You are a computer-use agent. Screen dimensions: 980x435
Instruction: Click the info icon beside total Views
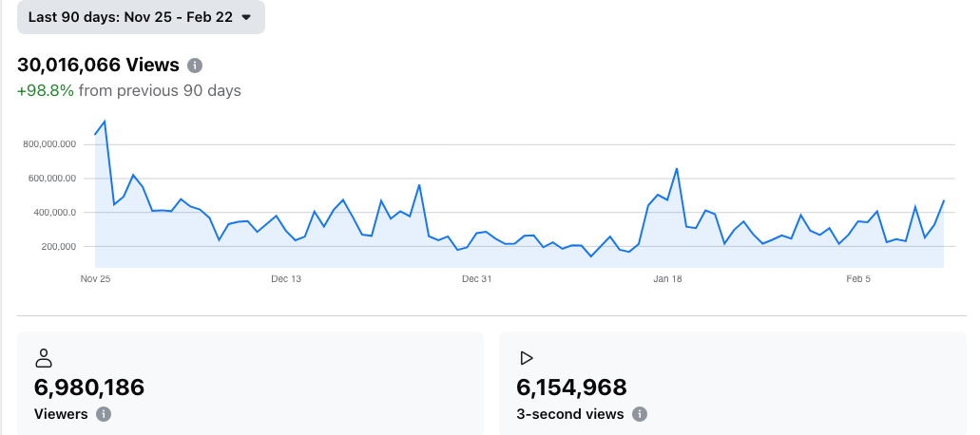click(x=195, y=66)
